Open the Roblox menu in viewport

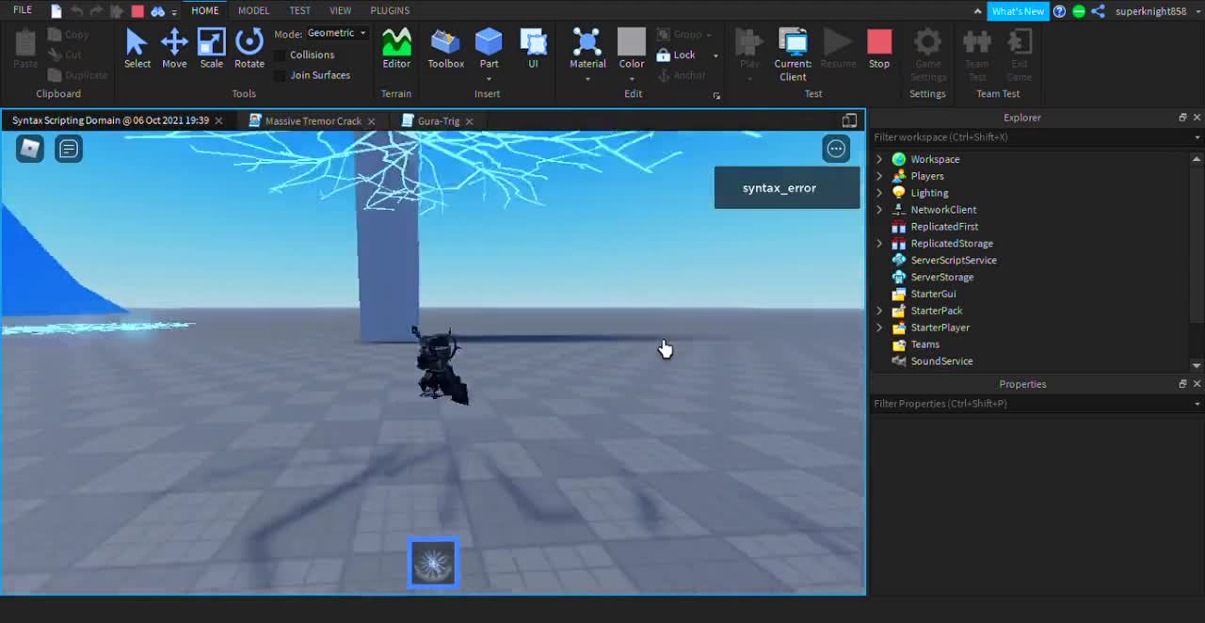(x=30, y=149)
